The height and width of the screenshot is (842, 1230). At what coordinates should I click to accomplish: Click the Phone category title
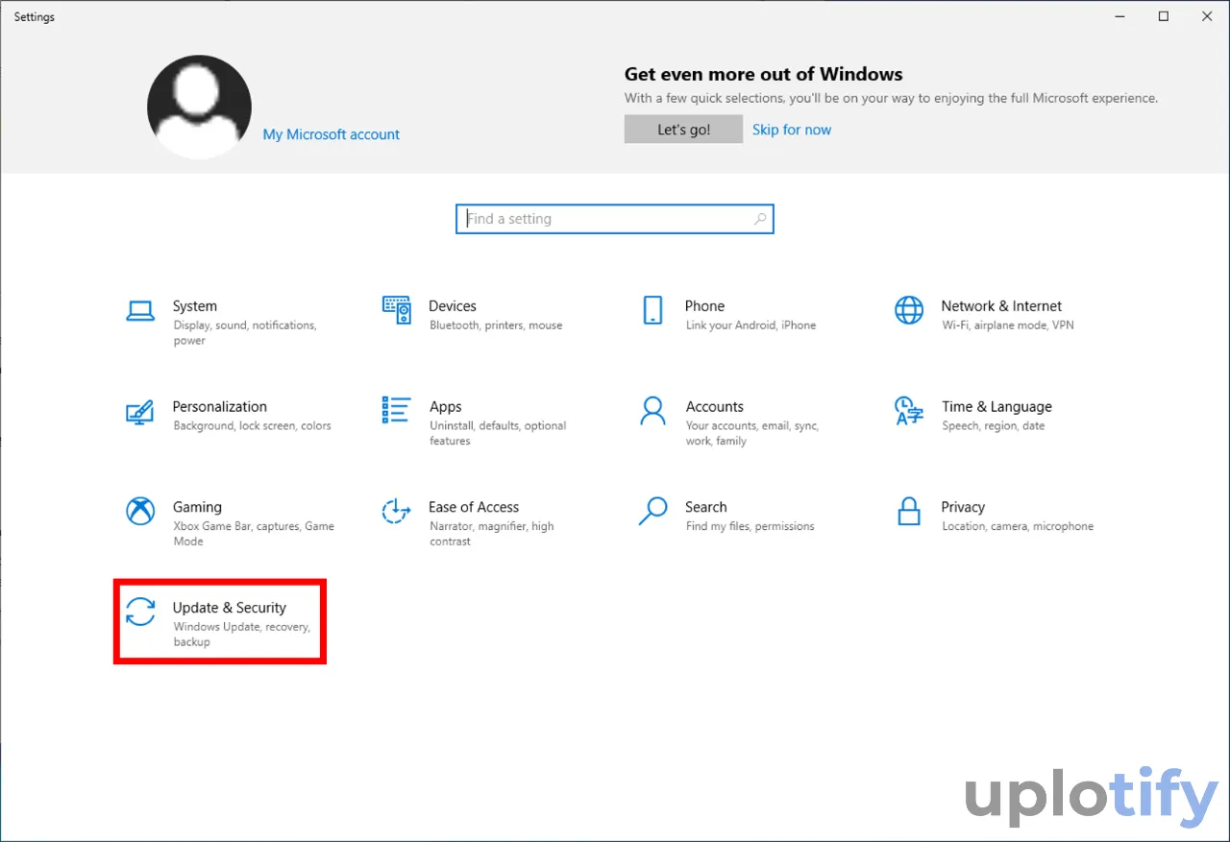(704, 306)
